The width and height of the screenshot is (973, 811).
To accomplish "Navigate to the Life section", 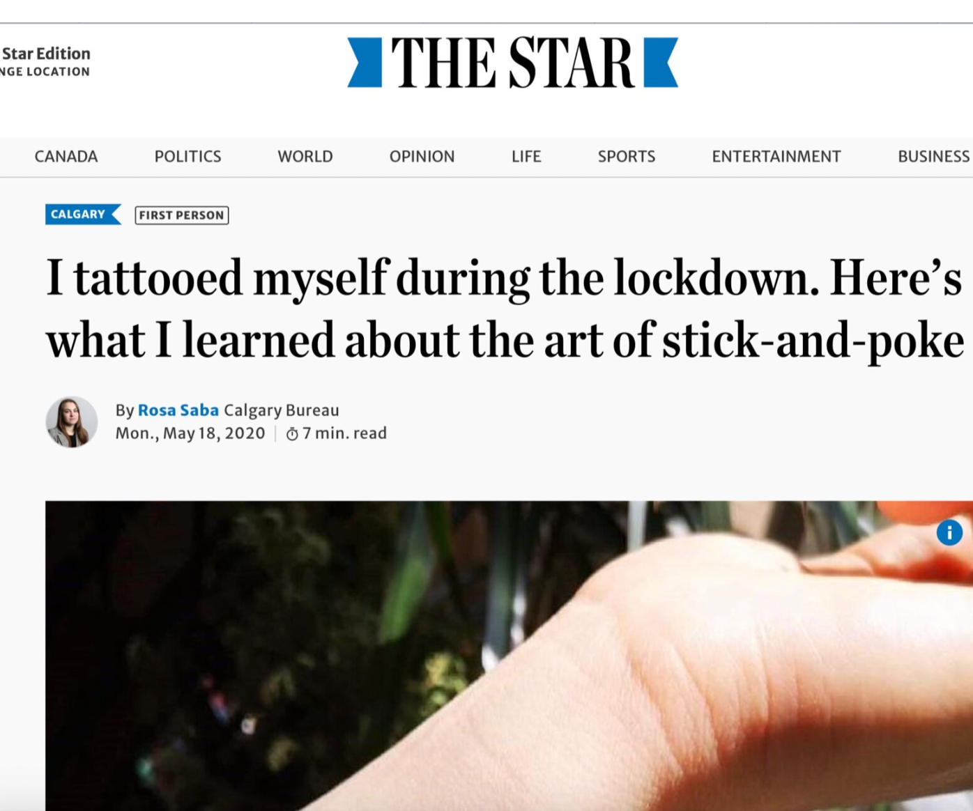I will (526, 157).
